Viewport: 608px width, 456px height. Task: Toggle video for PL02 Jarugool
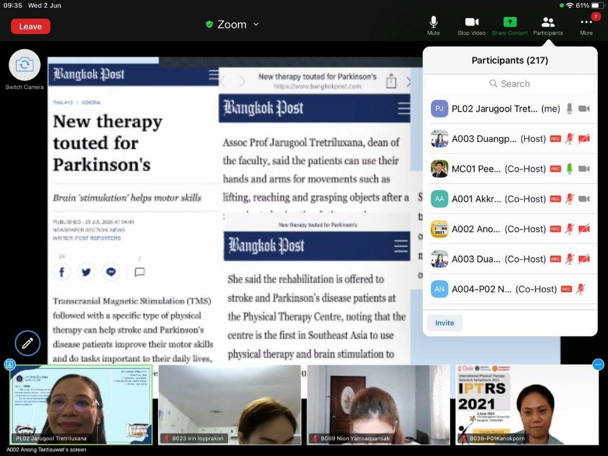tap(584, 109)
